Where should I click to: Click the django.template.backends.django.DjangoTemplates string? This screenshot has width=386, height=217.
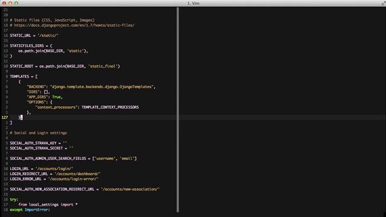(x=102, y=87)
